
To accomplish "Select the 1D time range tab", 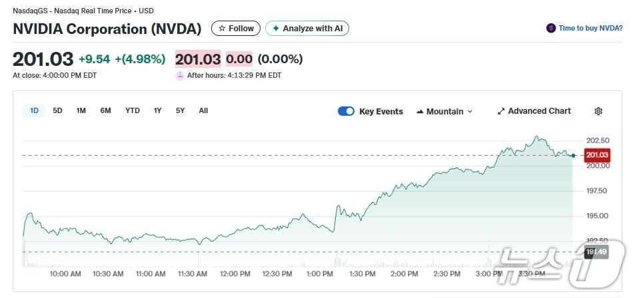I will 34,110.
